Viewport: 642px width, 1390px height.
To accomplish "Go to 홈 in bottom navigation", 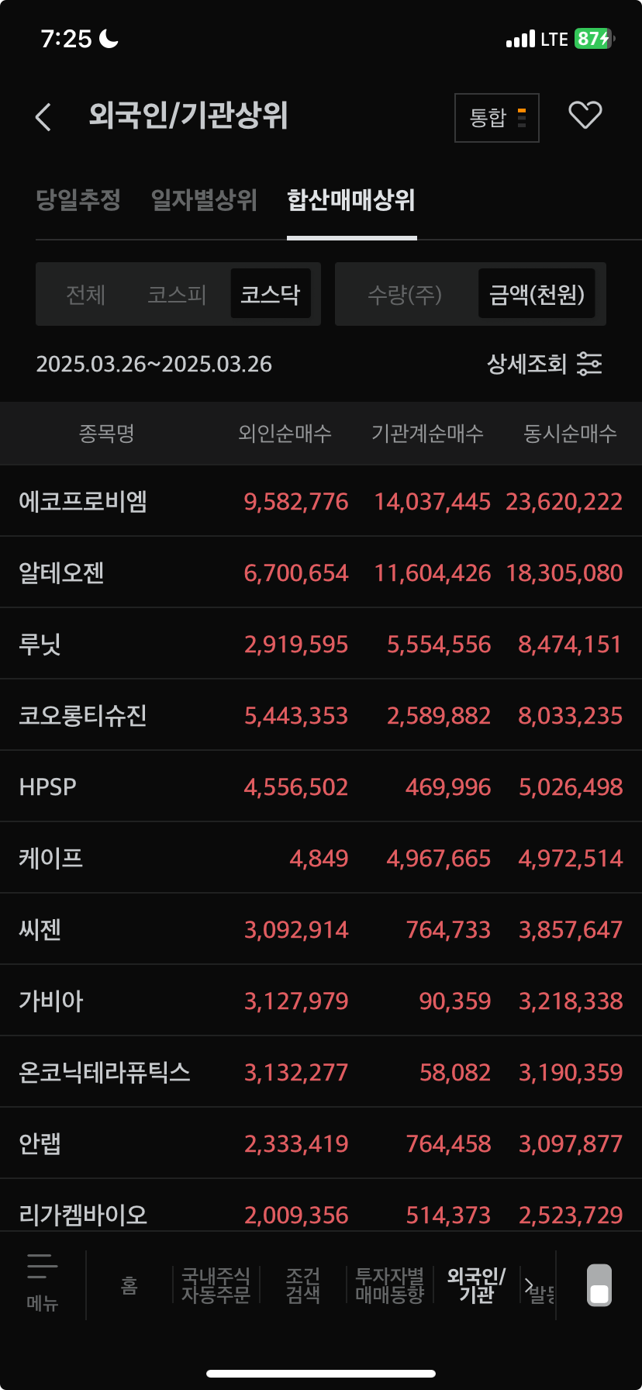I will [x=129, y=1285].
